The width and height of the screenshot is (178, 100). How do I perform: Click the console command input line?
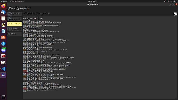(x=100, y=91)
